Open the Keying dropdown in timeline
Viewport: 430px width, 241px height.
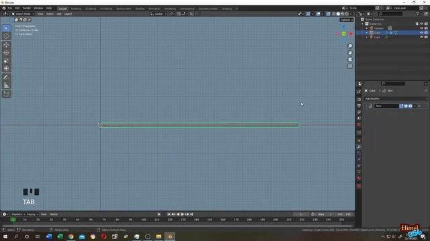click(32, 214)
